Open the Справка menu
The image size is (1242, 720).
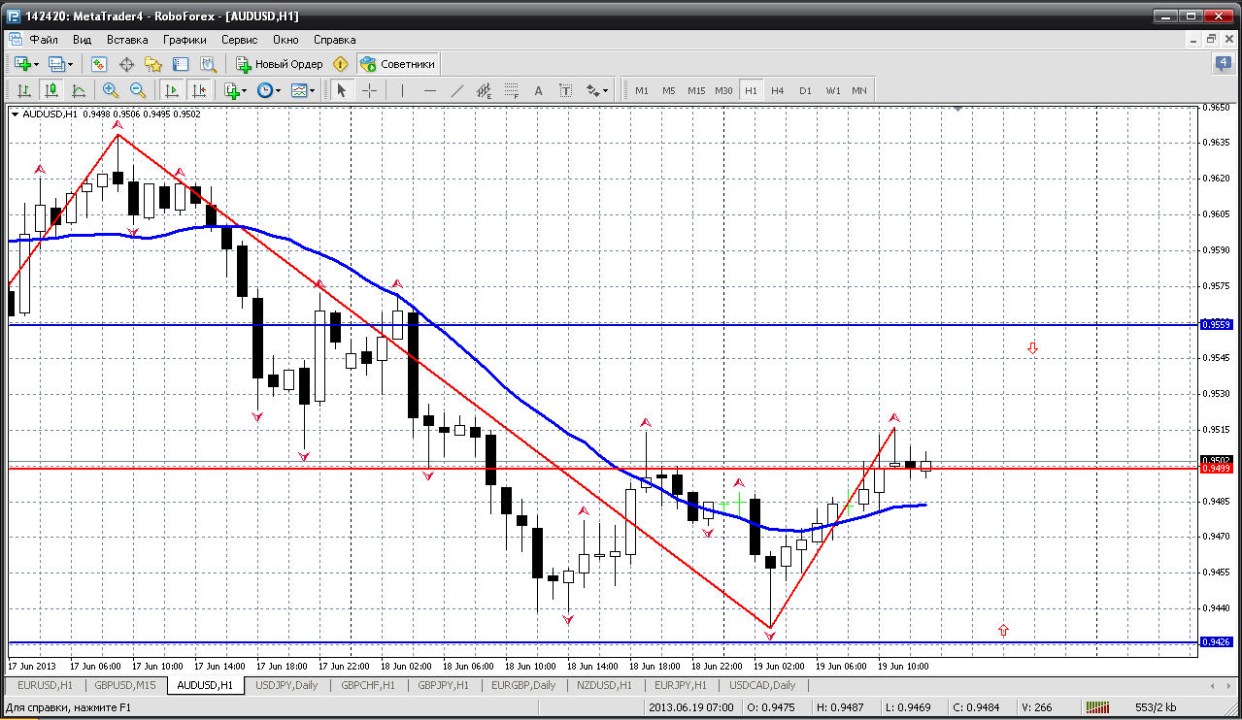tap(335, 40)
